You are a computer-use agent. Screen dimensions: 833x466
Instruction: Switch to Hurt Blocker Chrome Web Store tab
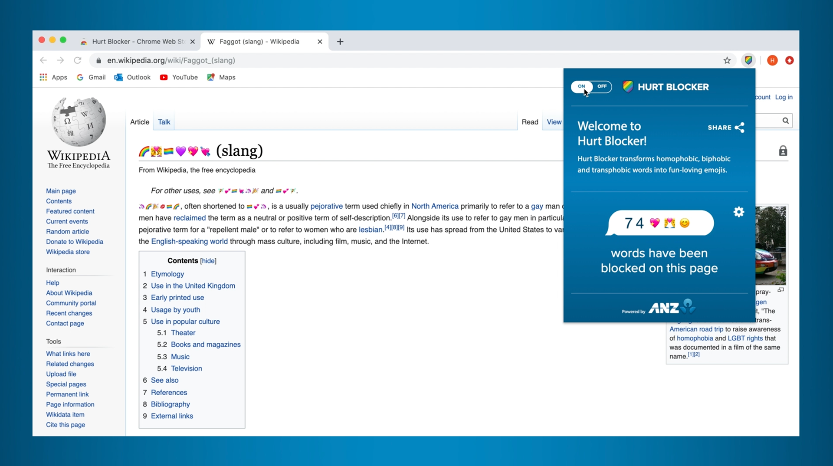[138, 42]
